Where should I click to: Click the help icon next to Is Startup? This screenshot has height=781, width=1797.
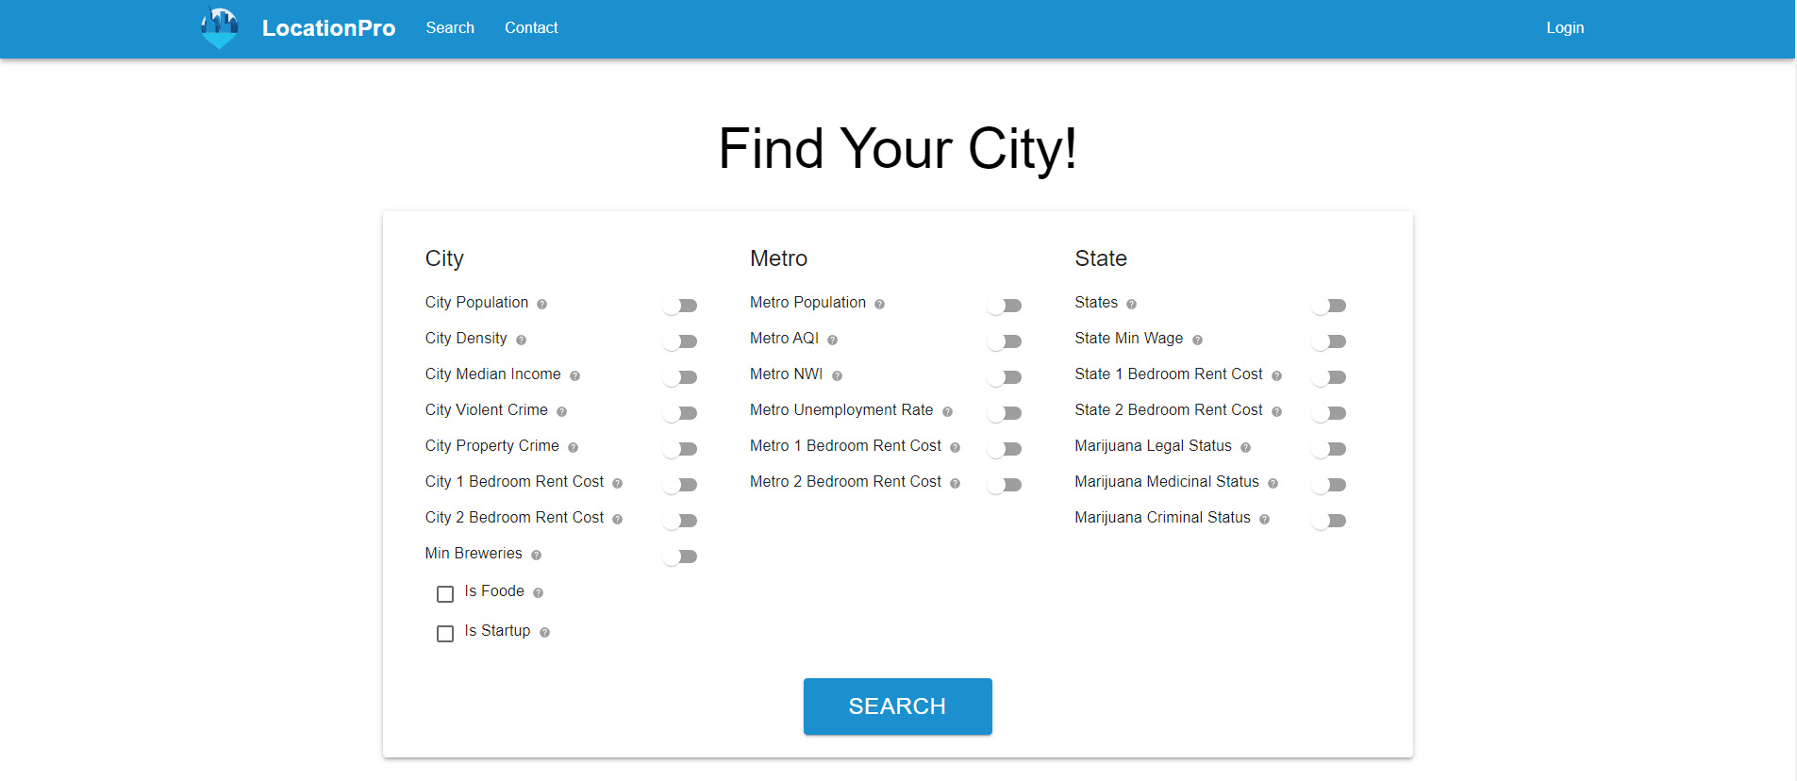(544, 632)
